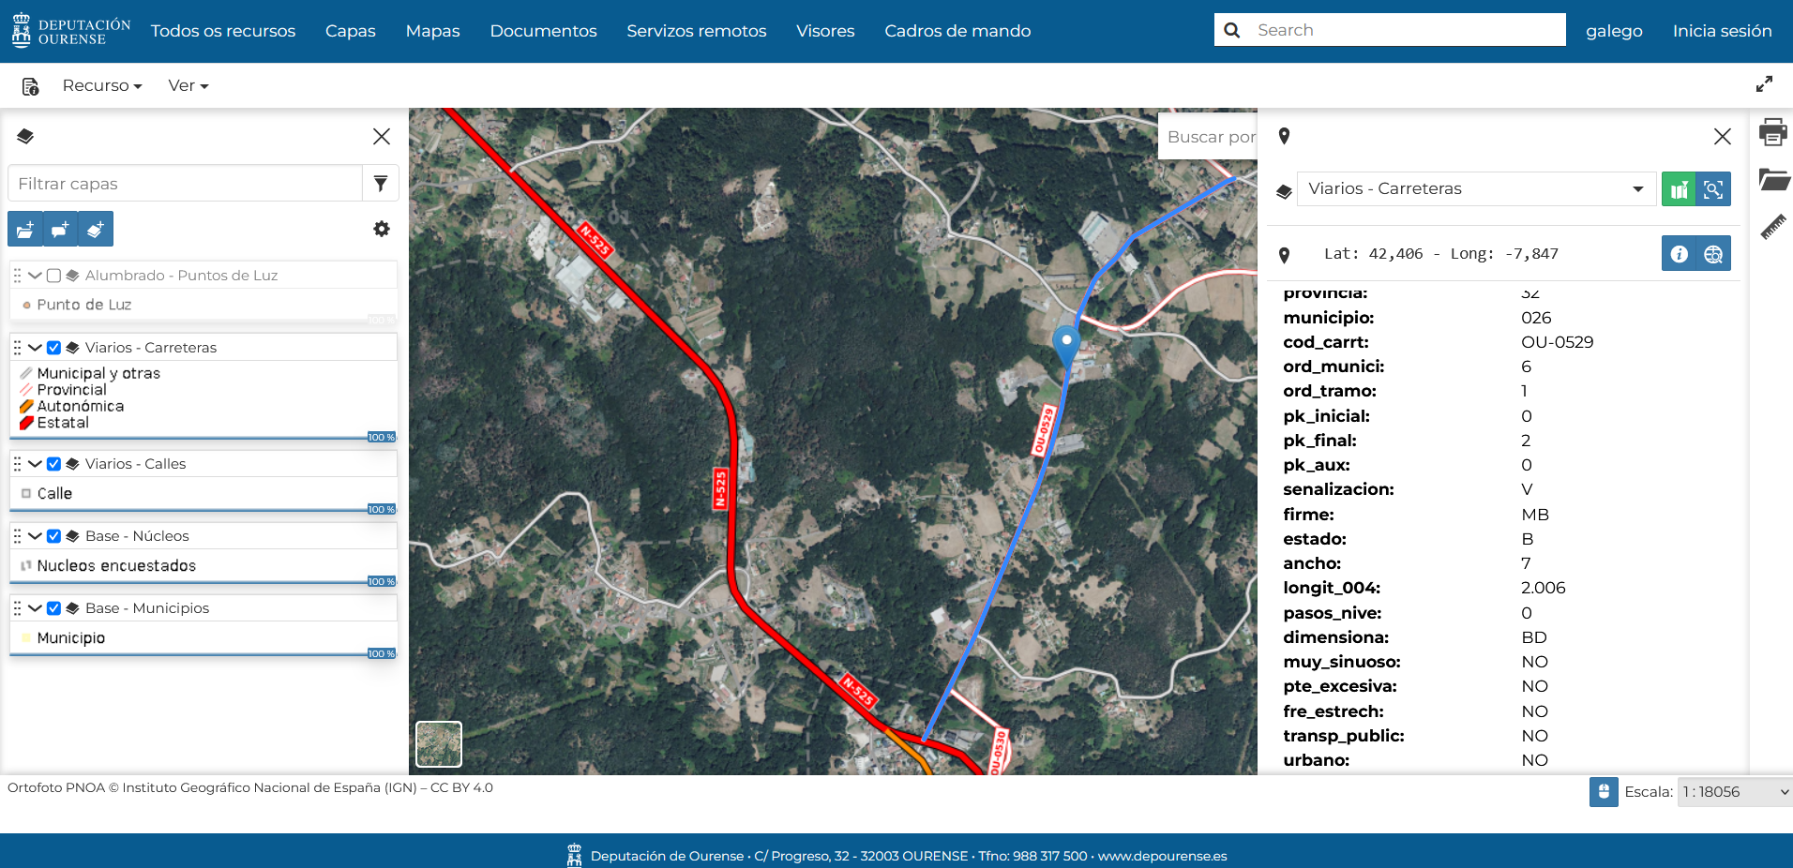Open the layer filter funnel icon
The width and height of the screenshot is (1793, 868).
[381, 184]
